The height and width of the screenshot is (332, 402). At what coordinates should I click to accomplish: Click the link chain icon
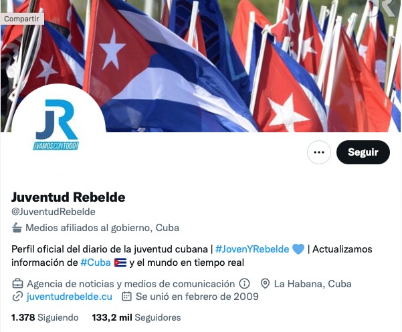pyautogui.click(x=17, y=297)
